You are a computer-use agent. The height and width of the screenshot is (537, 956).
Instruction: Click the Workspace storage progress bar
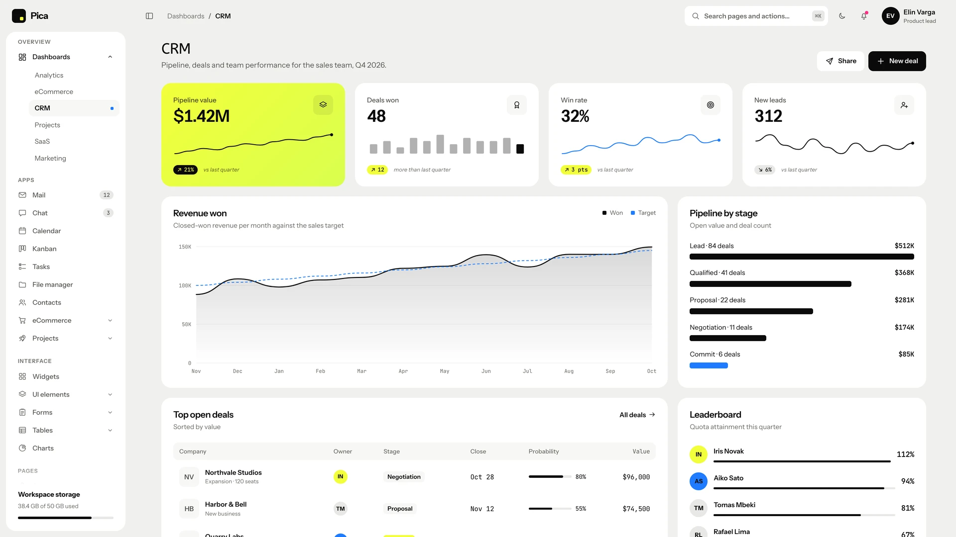66,518
